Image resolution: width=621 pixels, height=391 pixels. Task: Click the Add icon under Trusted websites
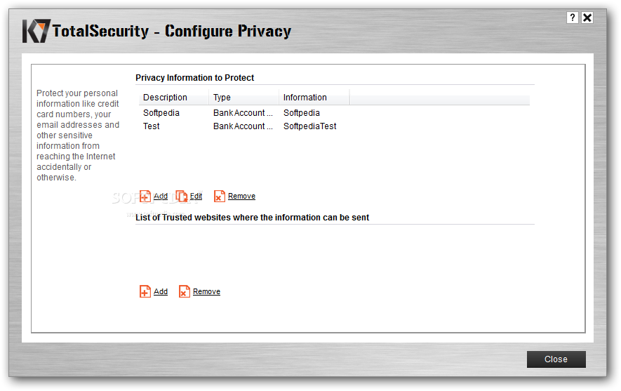(x=145, y=291)
